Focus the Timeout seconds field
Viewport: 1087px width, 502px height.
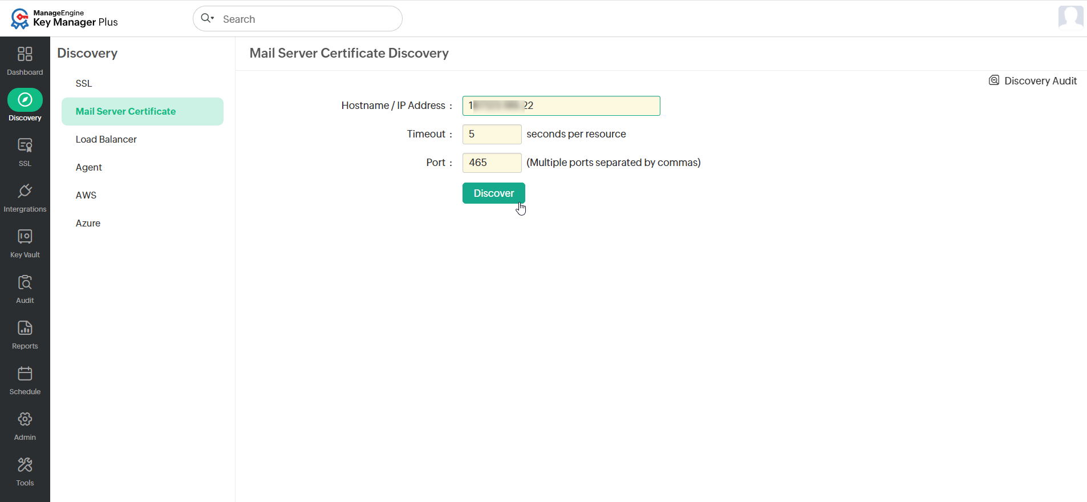[492, 134]
